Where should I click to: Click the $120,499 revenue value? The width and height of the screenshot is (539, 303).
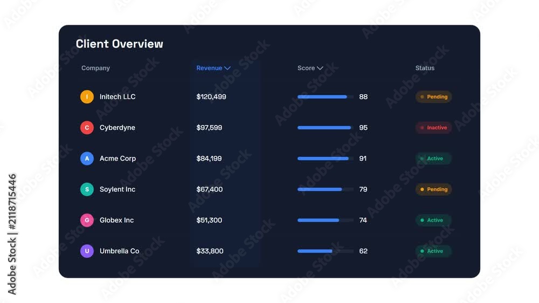pyautogui.click(x=211, y=97)
